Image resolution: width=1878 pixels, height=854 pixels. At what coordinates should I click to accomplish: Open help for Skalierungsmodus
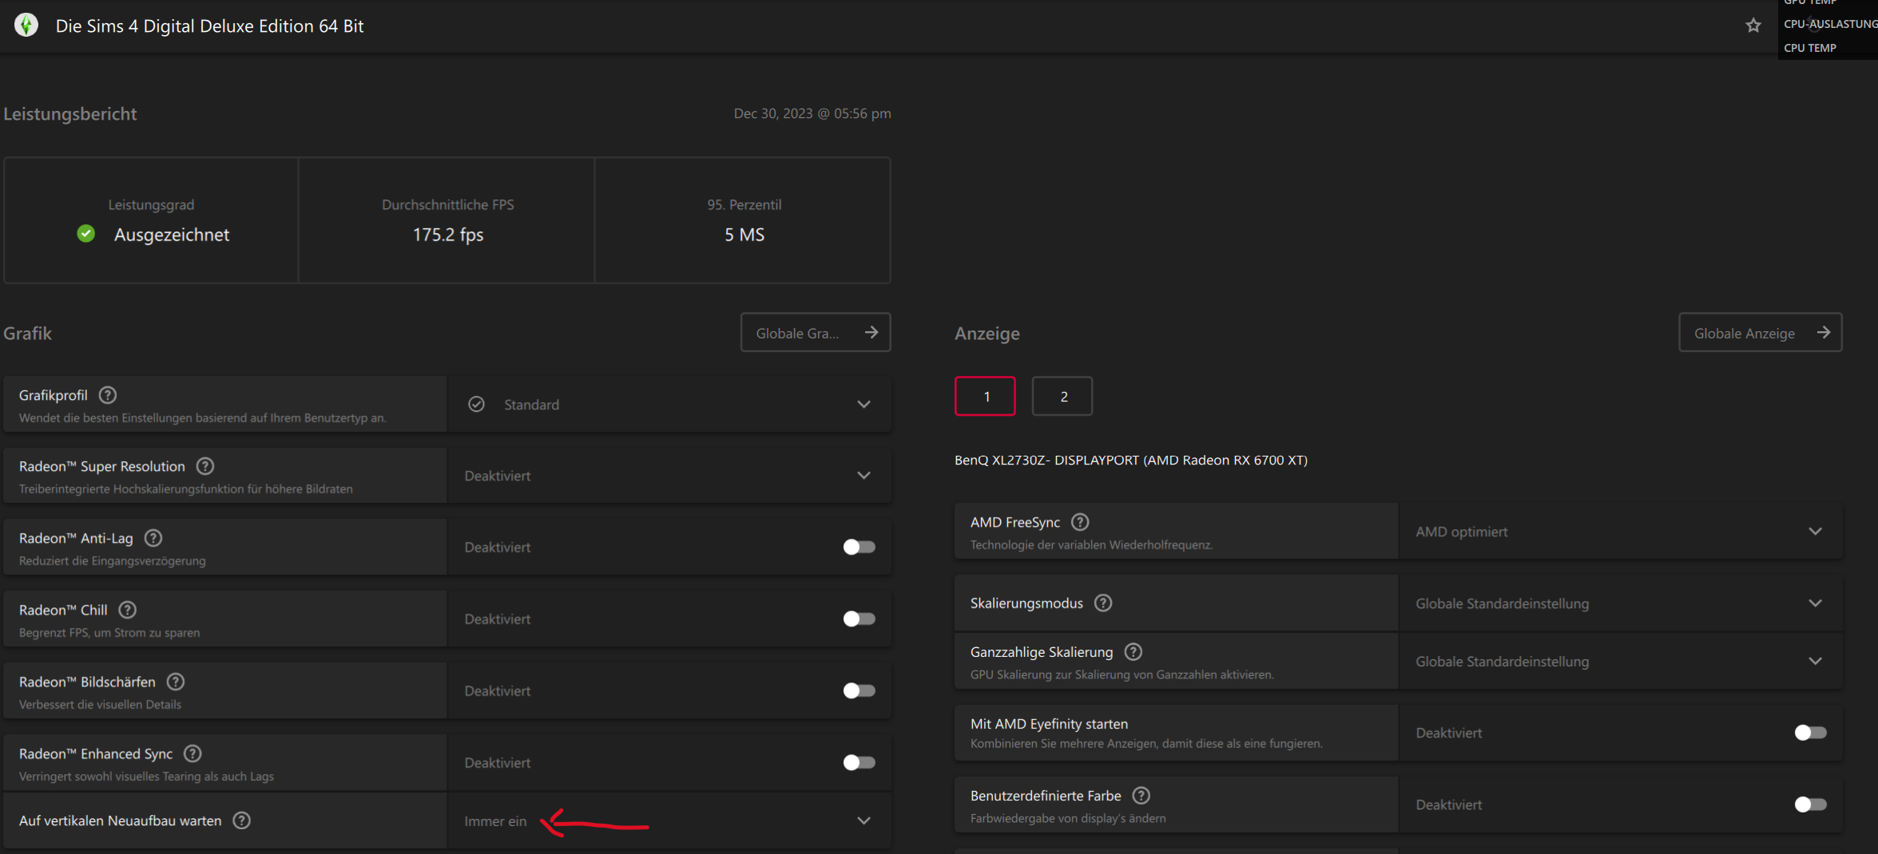coord(1103,603)
